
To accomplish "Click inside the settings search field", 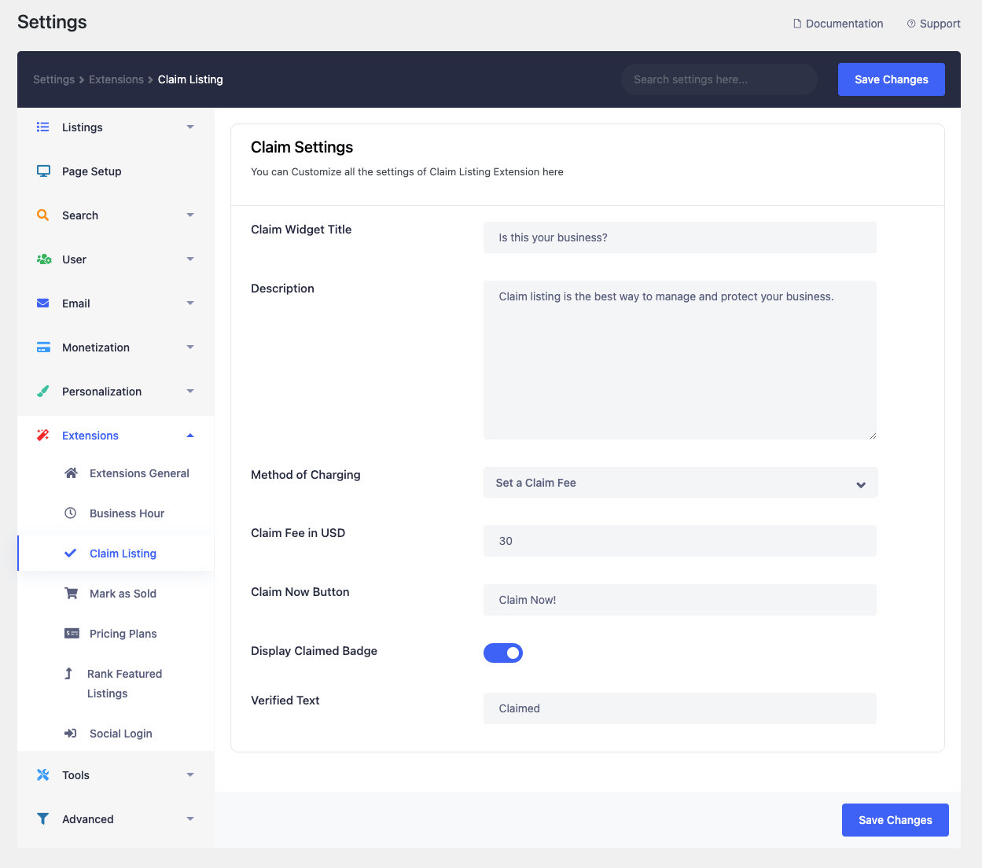I will point(718,79).
